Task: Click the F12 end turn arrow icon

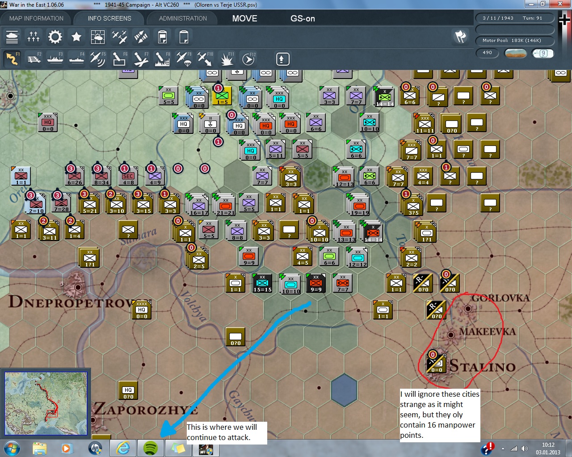Action: click(248, 59)
